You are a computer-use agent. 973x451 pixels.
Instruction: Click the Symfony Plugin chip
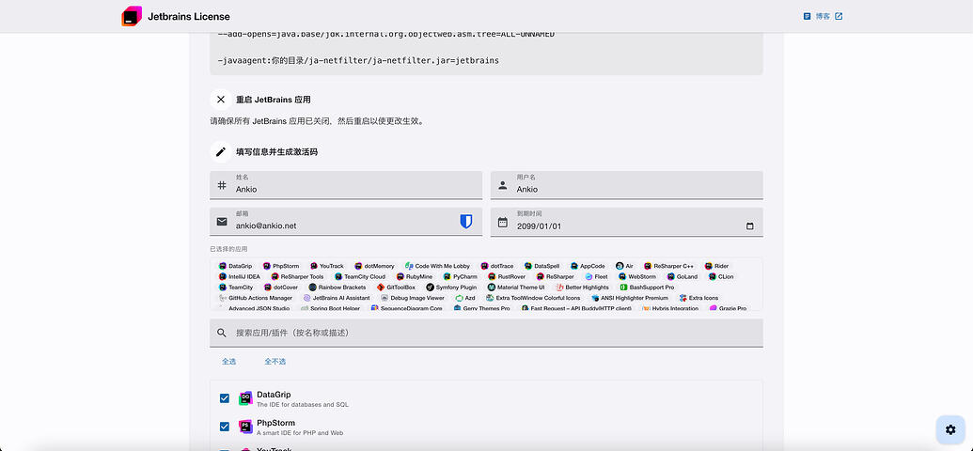[451, 288]
